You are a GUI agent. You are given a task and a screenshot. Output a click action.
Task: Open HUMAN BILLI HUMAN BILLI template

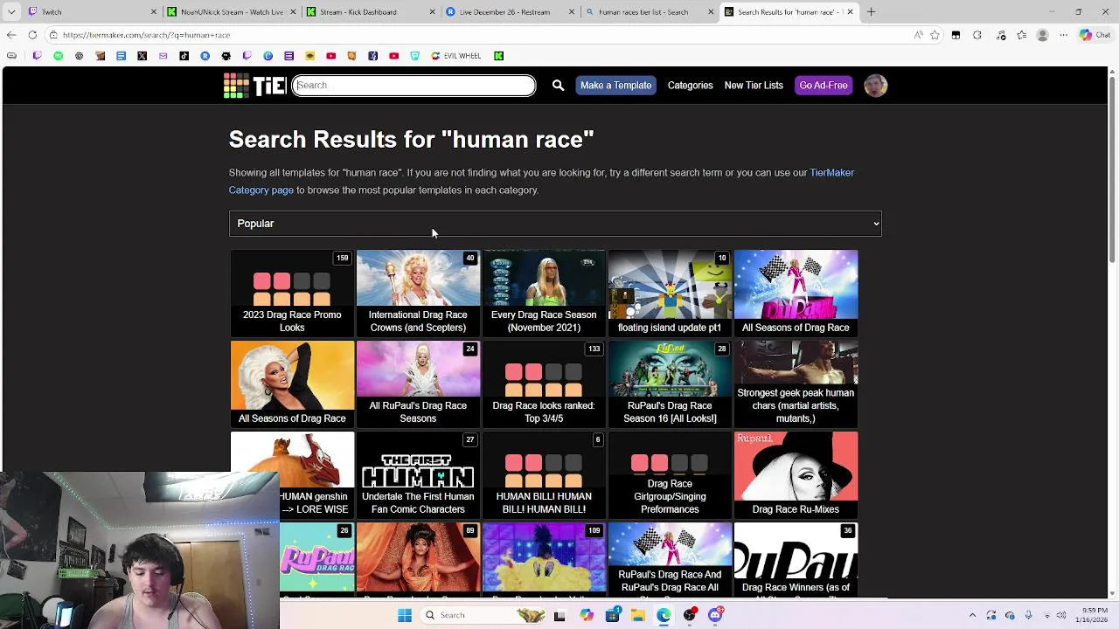click(544, 474)
